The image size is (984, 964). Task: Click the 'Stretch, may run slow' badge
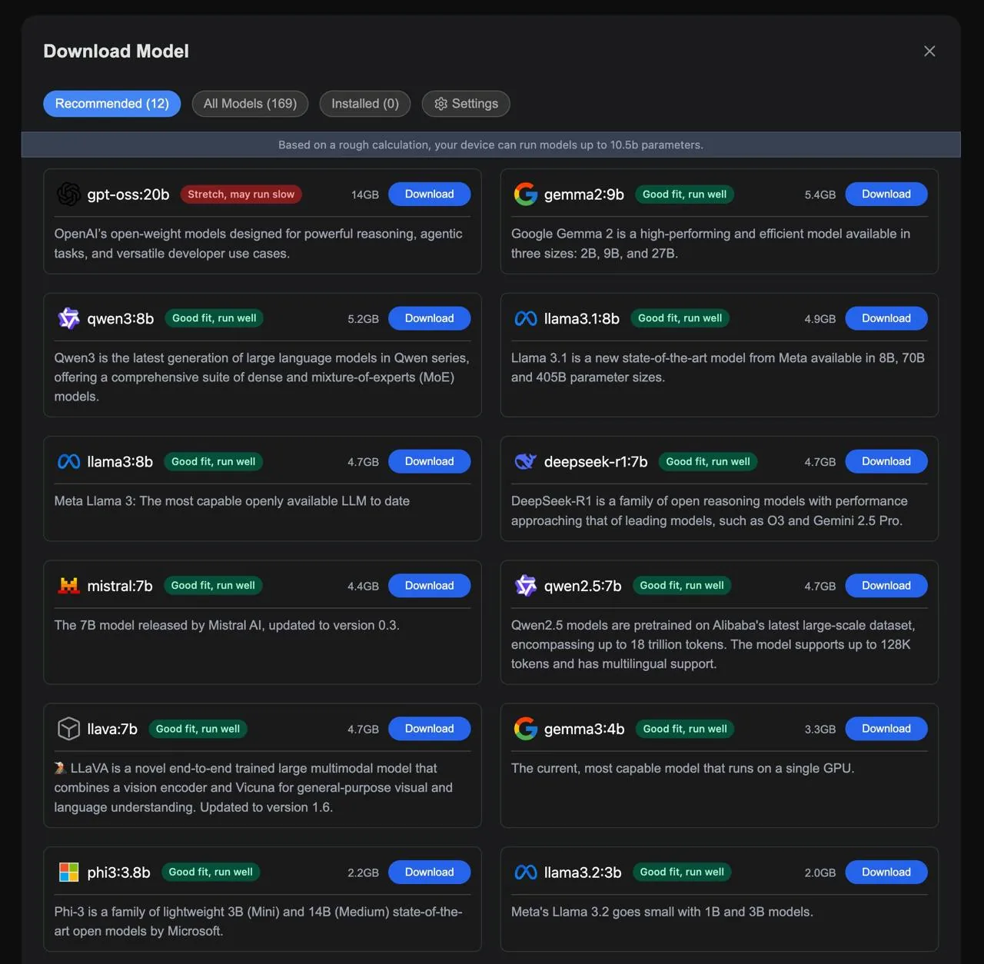coord(241,194)
